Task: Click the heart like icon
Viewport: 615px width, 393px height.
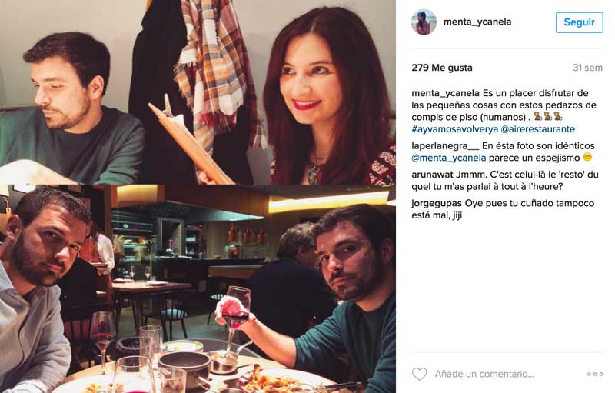Action: click(x=419, y=374)
